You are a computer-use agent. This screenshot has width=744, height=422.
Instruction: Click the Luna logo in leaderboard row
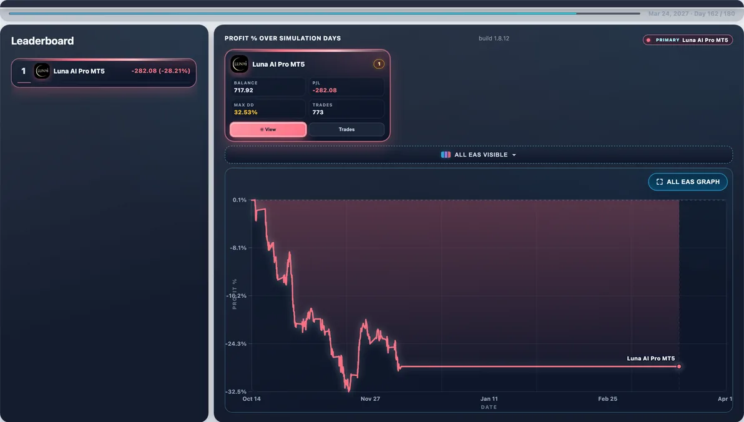(42, 71)
